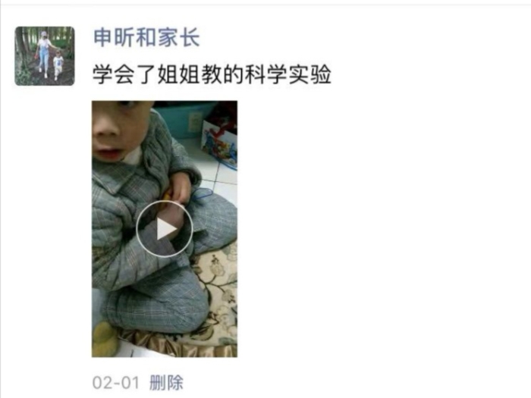Click the caption about 科学实验
Viewport: 531px width, 398px height.
tap(212, 74)
